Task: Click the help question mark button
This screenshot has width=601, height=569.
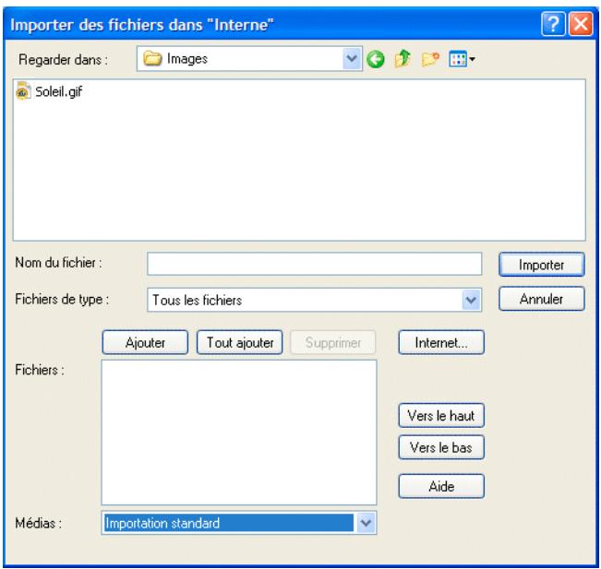Action: click(553, 24)
